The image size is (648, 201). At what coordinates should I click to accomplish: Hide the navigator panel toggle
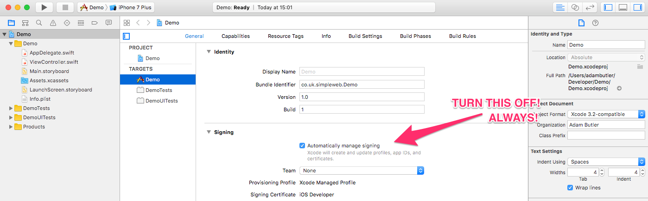coord(609,7)
